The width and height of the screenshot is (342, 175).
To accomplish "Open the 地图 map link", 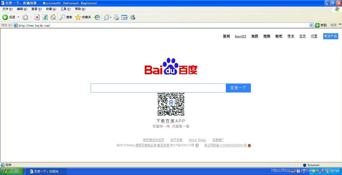I will click(255, 36).
